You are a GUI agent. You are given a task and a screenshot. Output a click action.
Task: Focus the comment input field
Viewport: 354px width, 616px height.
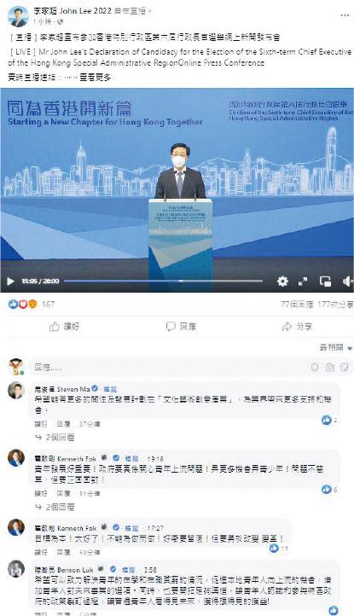tap(169, 368)
